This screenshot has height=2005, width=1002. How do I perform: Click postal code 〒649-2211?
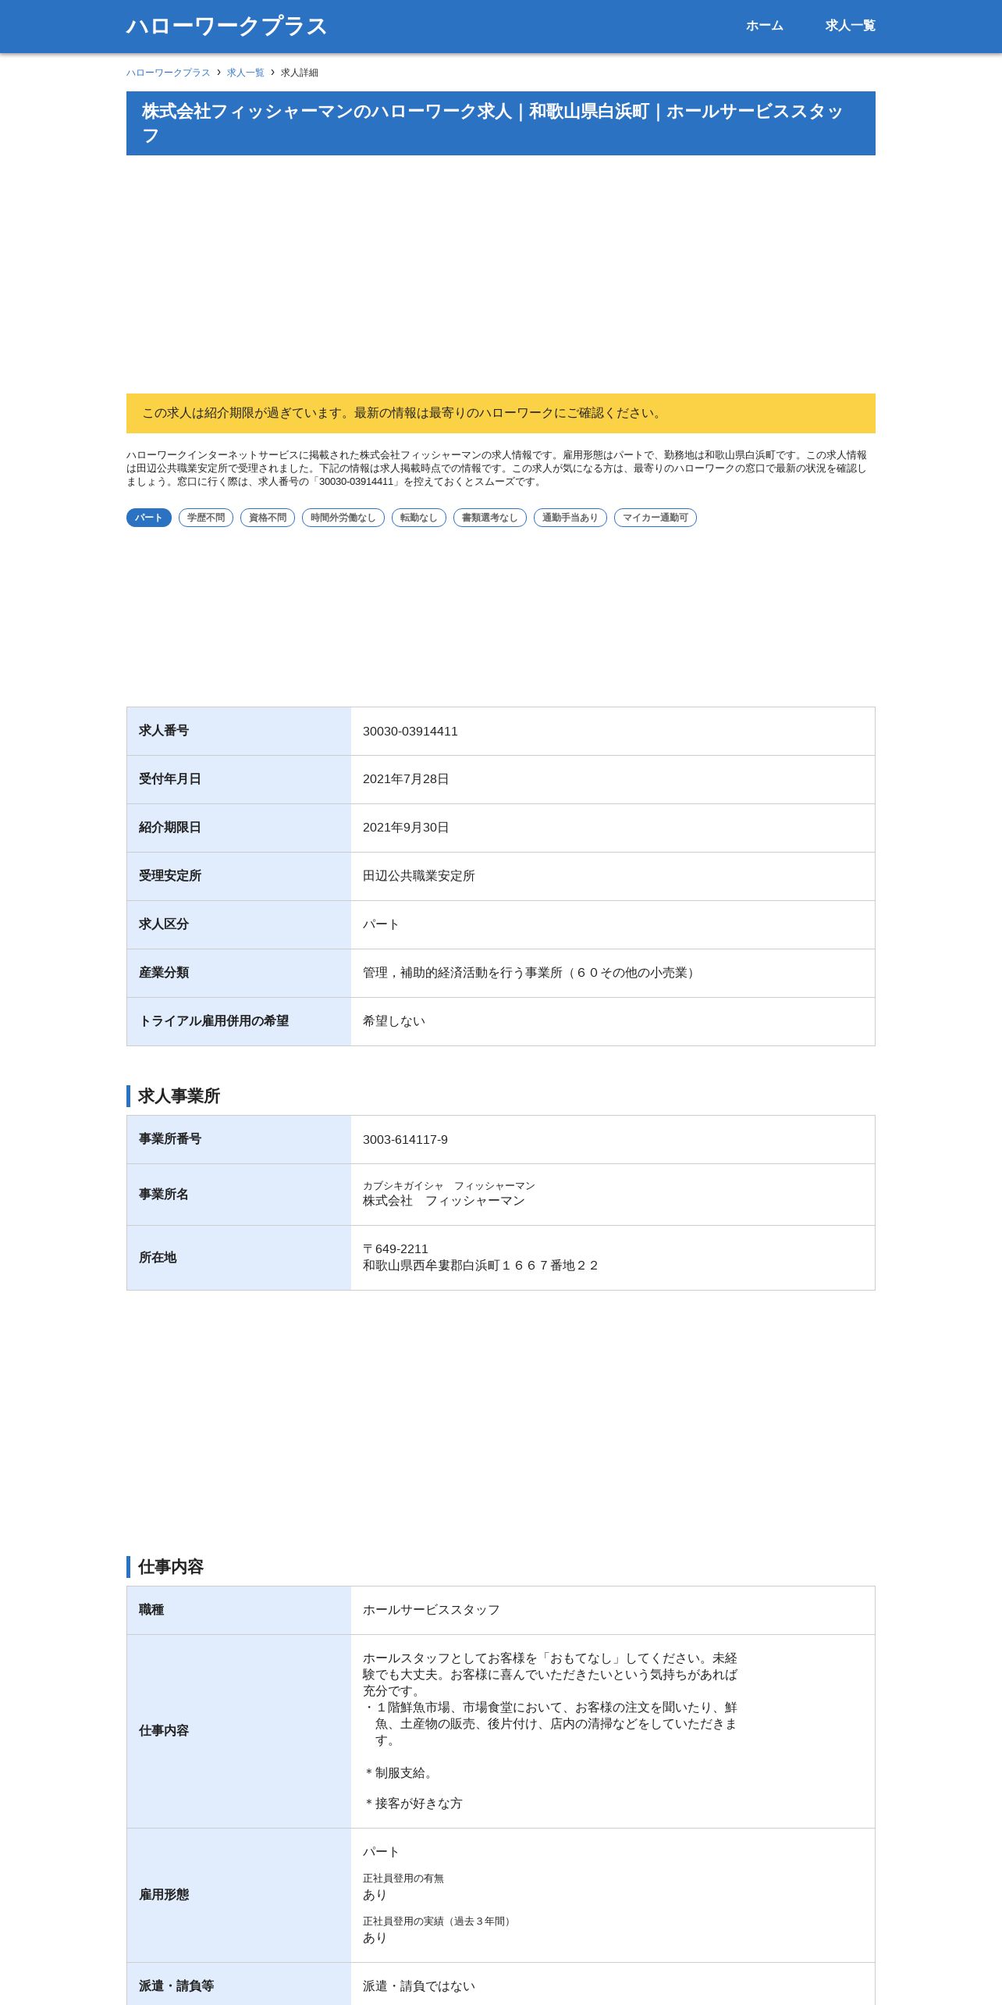click(396, 1249)
